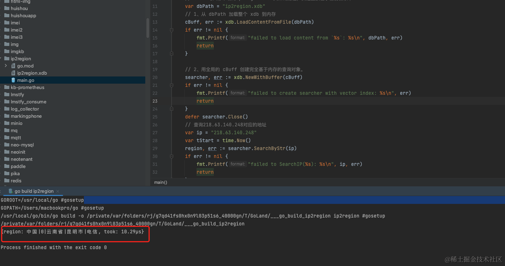Image resolution: width=505 pixels, height=266 pixels.
Task: Click the gopher icon on the run tab
Action: [x=11, y=191]
